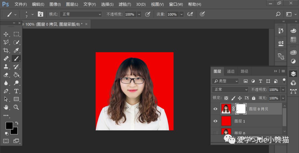Expand the brush 不透明度 dropdown arrow
This screenshot has width=299, height=153.
[139, 14]
